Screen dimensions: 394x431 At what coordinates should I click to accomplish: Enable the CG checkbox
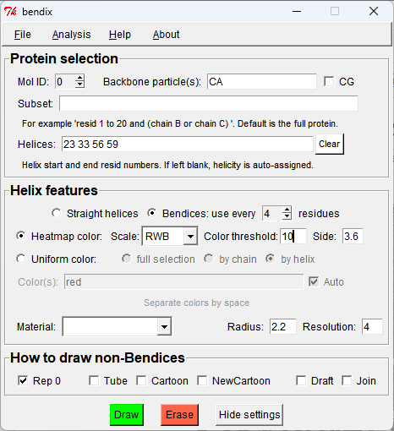pyautogui.click(x=329, y=82)
